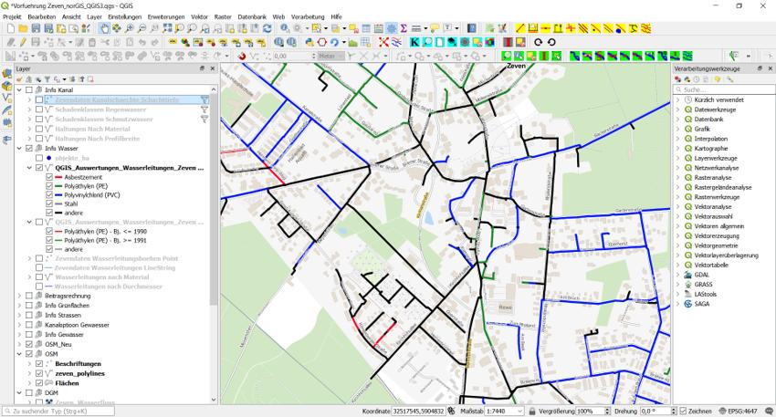
Task: Click the Statistical Summary sigma icon
Action: (x=403, y=29)
